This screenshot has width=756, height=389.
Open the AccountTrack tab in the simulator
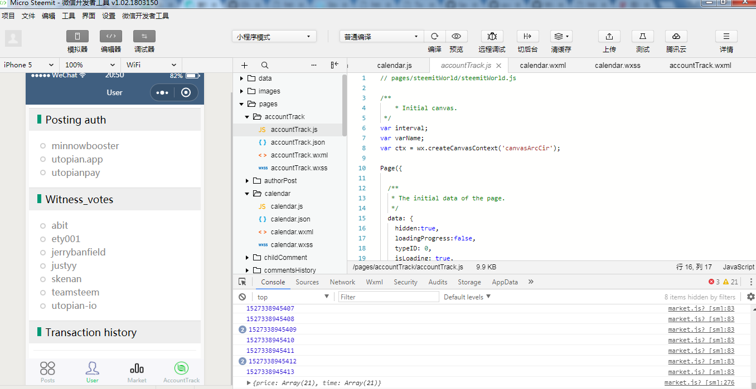181,372
